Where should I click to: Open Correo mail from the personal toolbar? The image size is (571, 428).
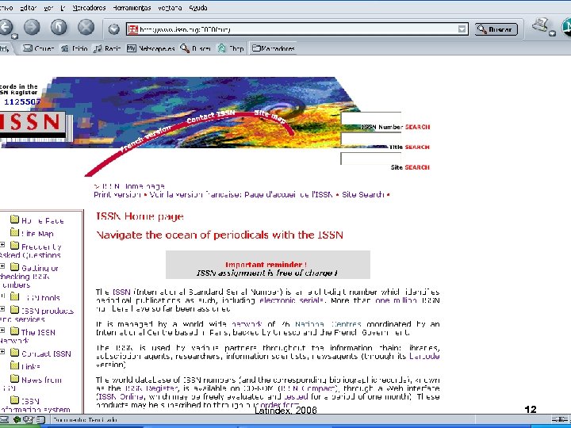point(38,48)
